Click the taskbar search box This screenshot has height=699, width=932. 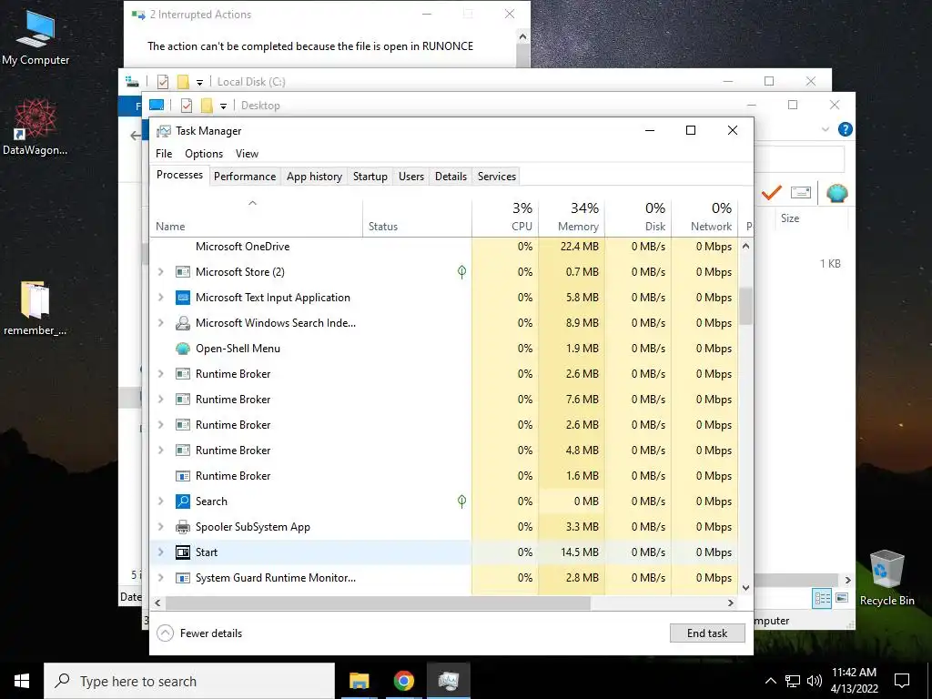pyautogui.click(x=189, y=681)
